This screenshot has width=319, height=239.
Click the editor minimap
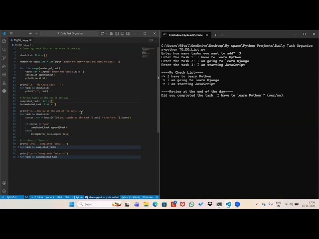pyautogui.click(x=149, y=53)
